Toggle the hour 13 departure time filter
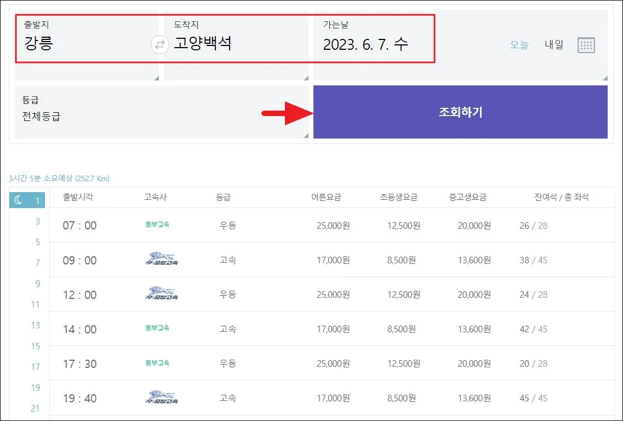This screenshot has width=623, height=421. point(35,325)
